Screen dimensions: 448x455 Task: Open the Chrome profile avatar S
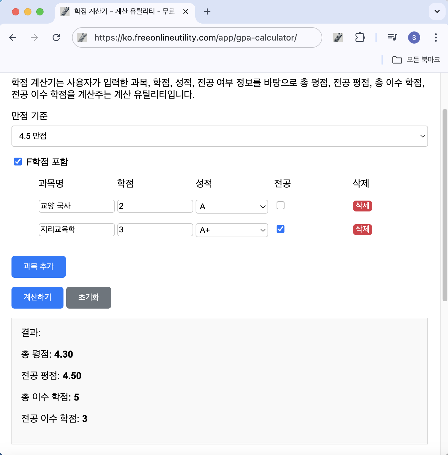point(414,38)
